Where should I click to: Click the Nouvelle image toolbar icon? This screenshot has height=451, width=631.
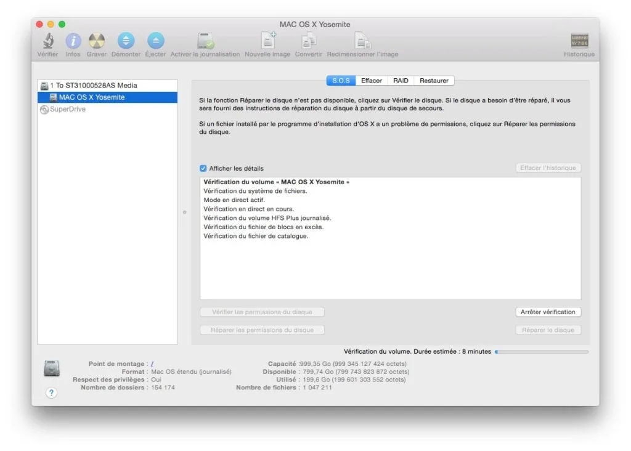[x=268, y=40]
